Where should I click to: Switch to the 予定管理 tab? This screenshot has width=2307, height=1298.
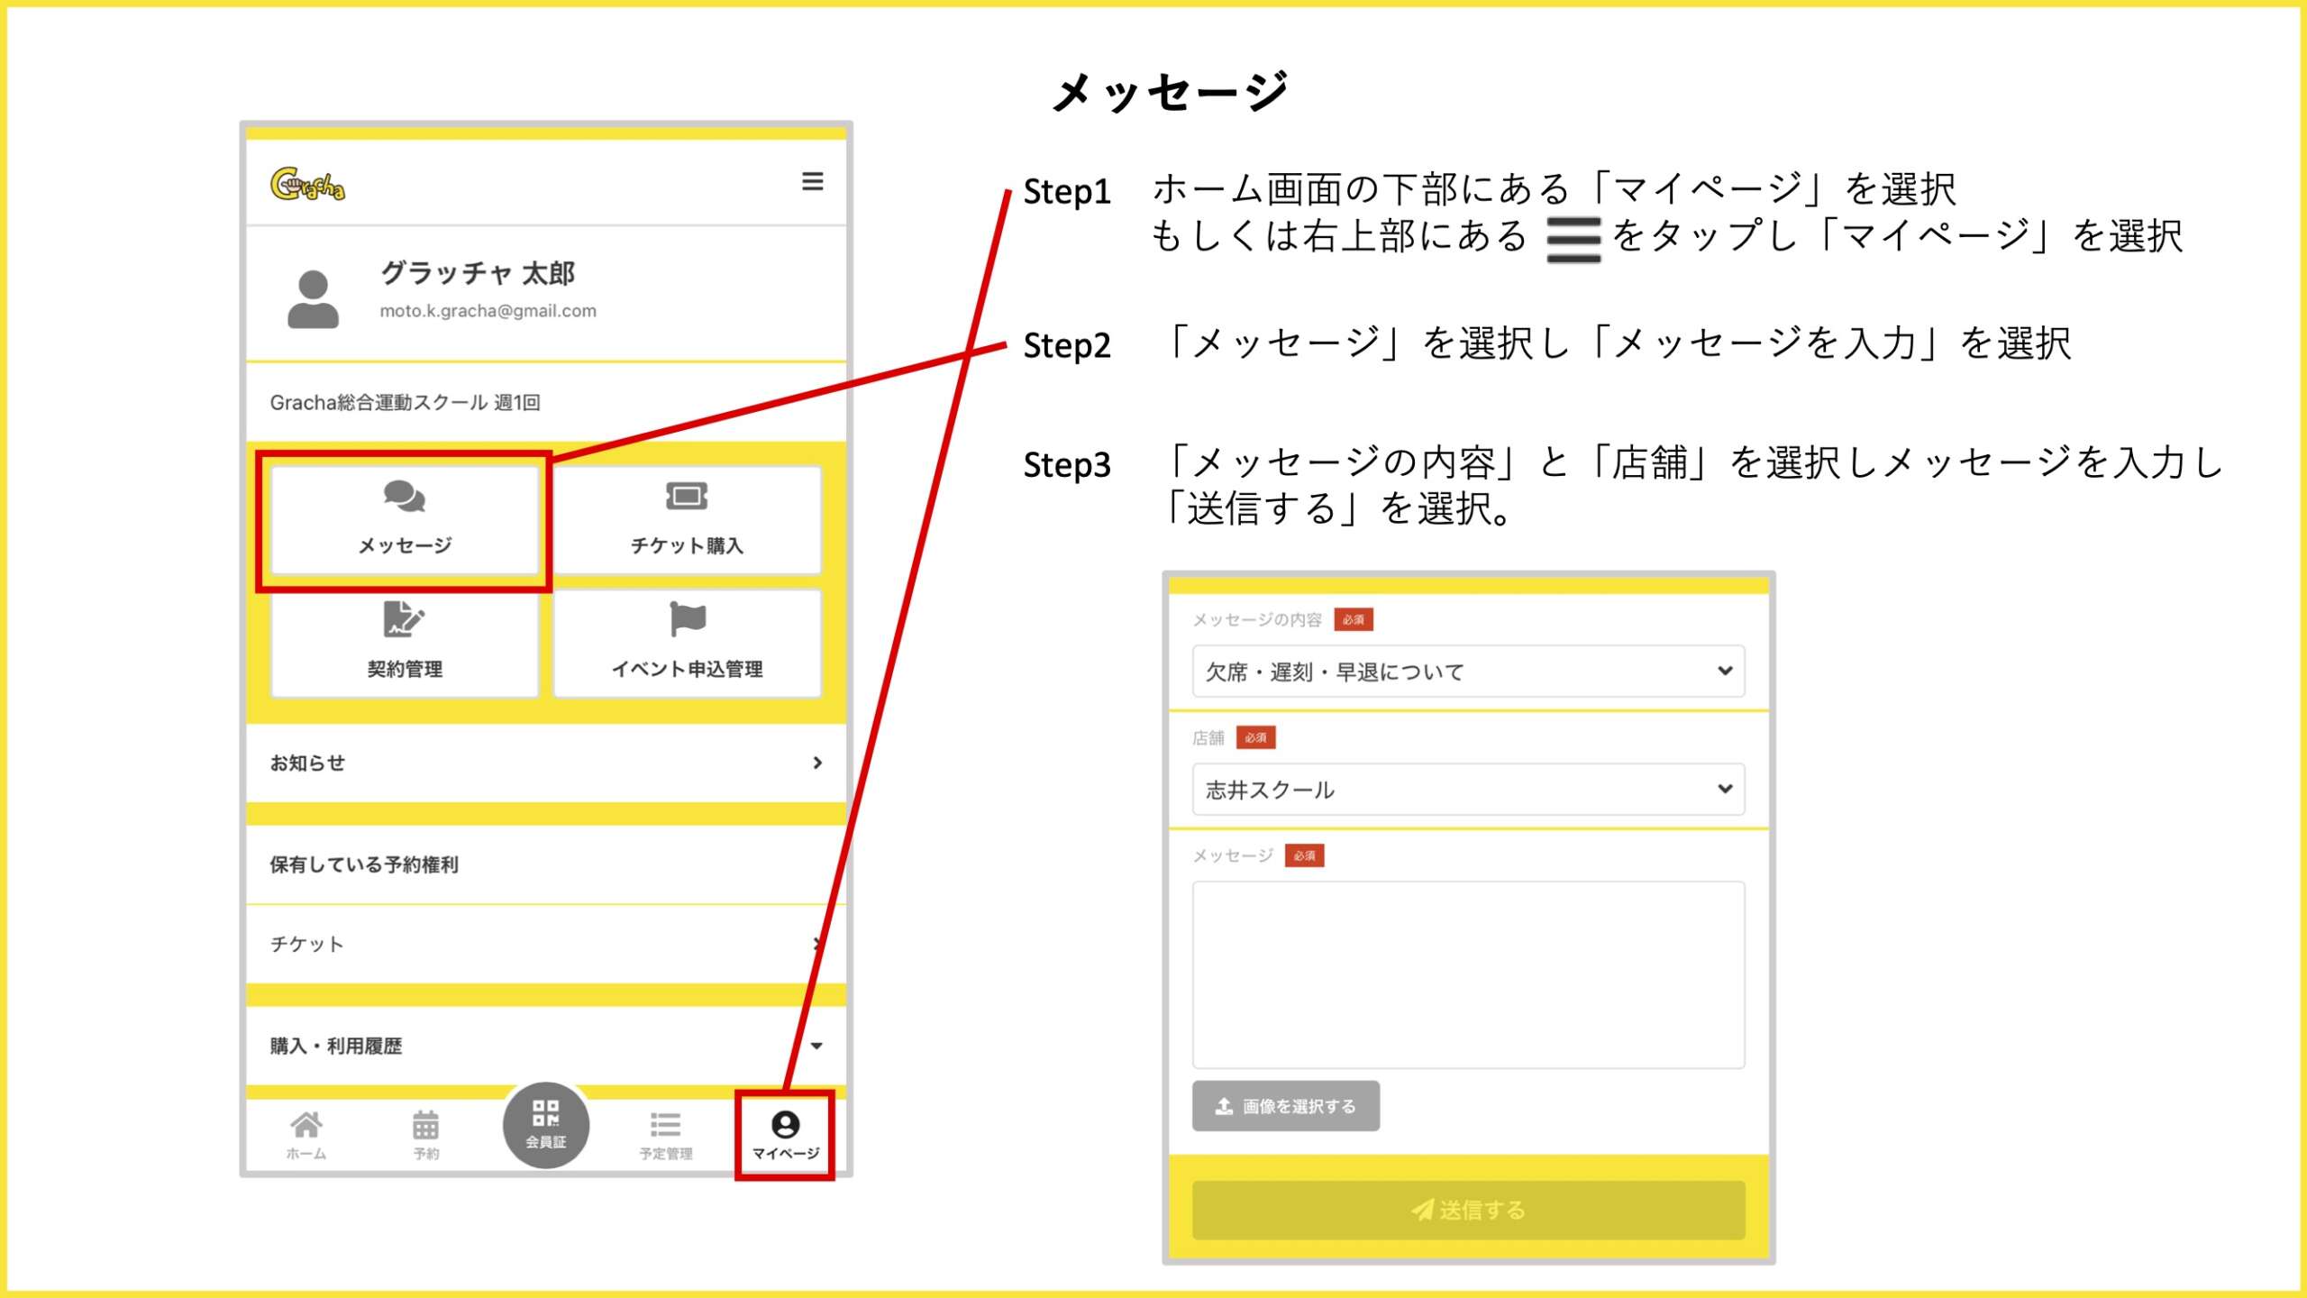666,1134
